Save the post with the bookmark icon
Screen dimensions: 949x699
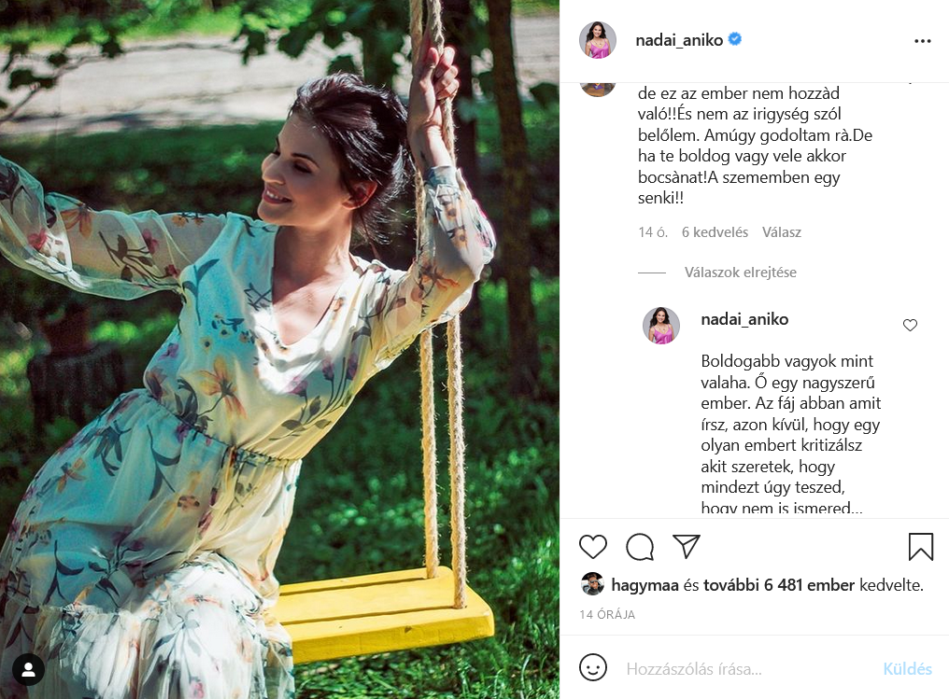(921, 547)
